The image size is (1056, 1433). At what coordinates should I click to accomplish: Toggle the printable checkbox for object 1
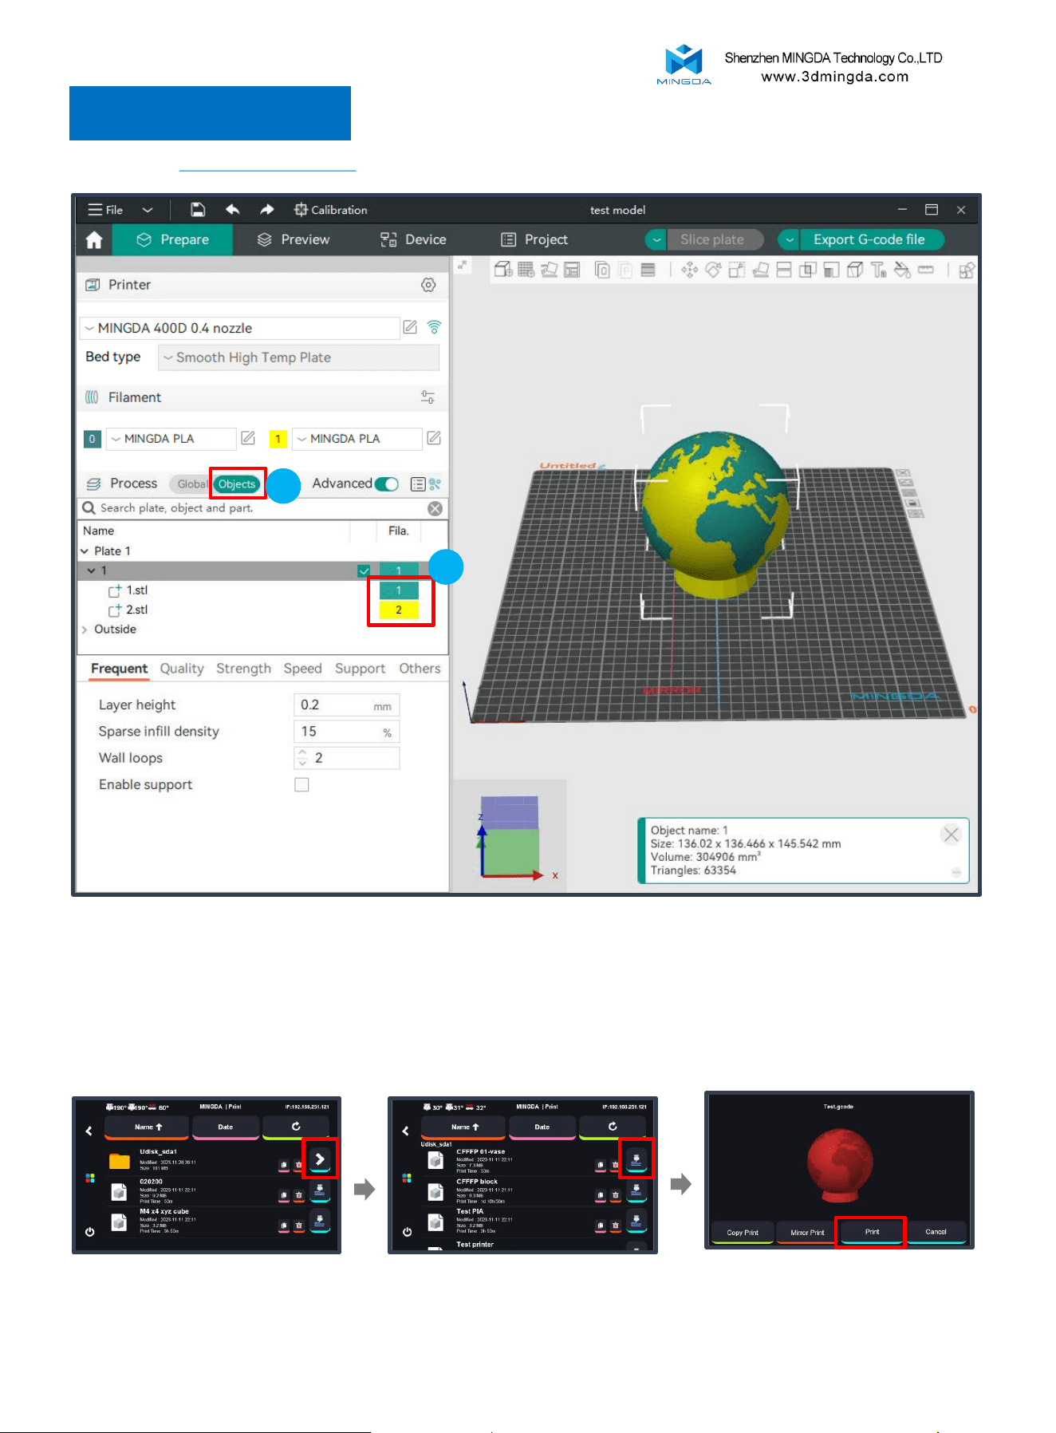[x=364, y=570]
